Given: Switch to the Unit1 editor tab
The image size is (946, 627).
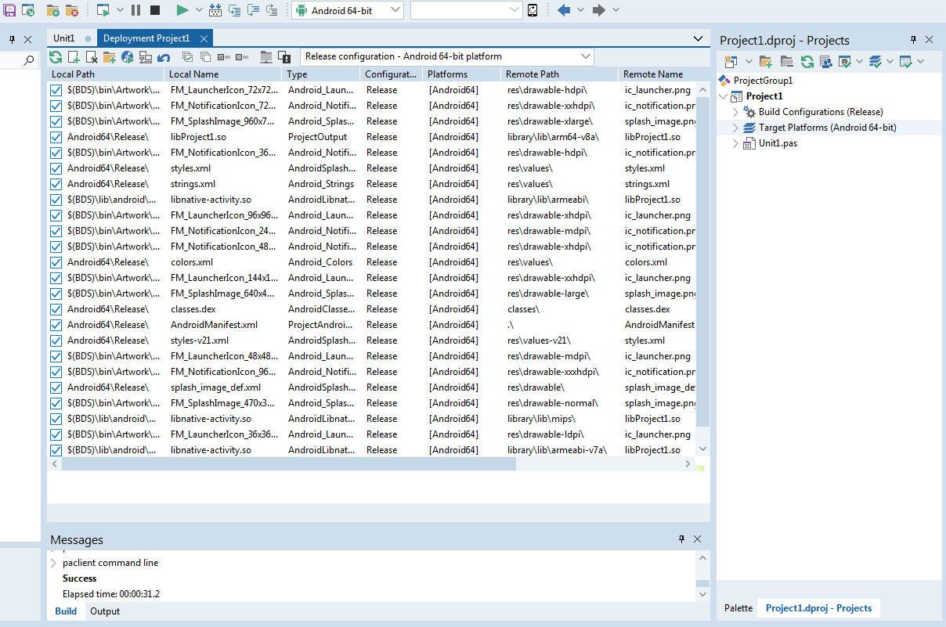Looking at the screenshot, I should coord(64,38).
